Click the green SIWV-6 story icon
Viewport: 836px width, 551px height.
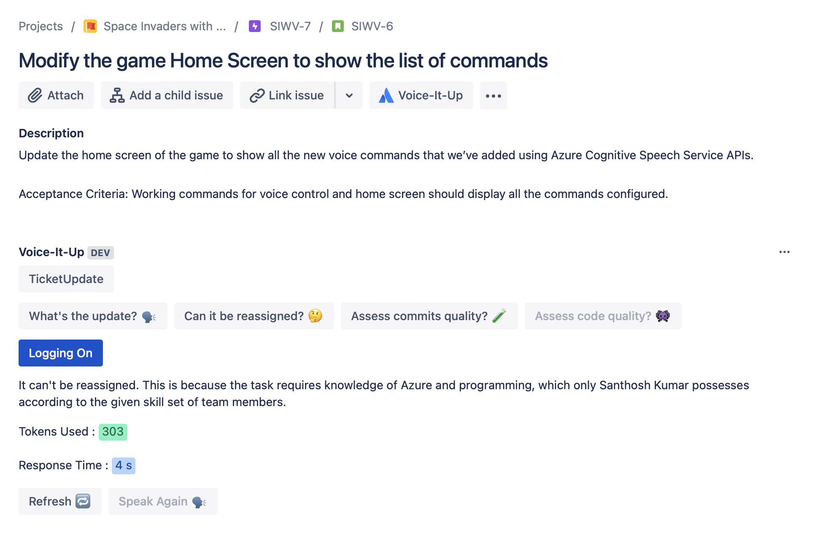pyautogui.click(x=338, y=26)
